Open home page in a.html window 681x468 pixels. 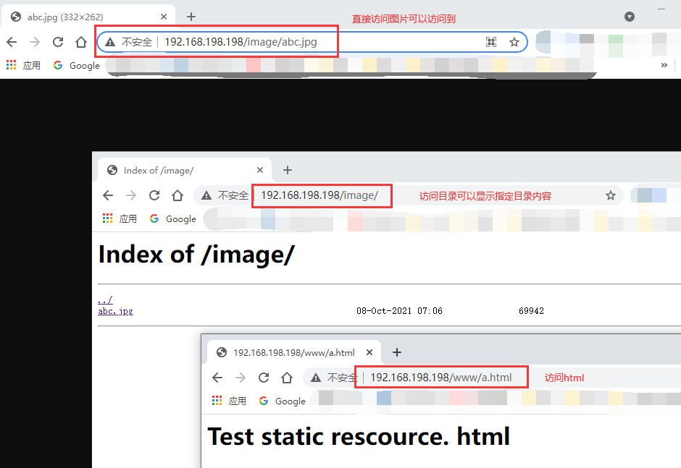[x=287, y=378]
